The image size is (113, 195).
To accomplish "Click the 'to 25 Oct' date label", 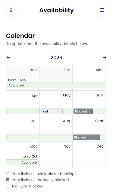I will click(30, 156).
